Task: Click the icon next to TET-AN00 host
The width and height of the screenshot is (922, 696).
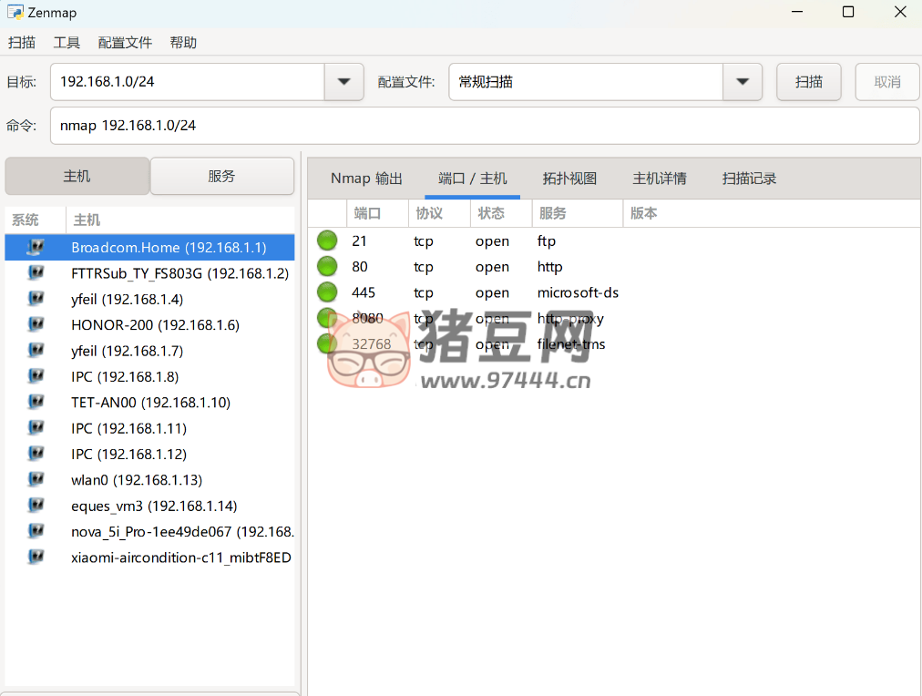Action: tap(36, 402)
